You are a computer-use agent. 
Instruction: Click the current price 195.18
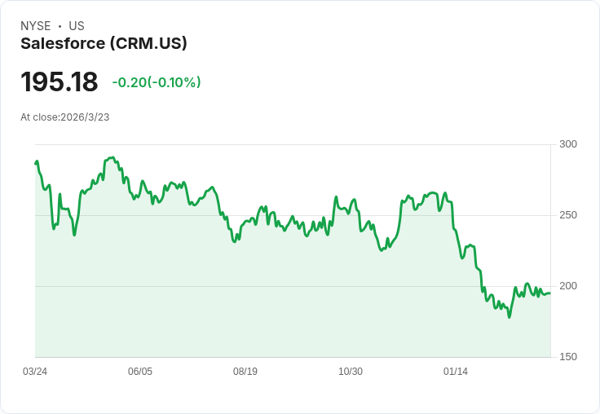pos(60,81)
